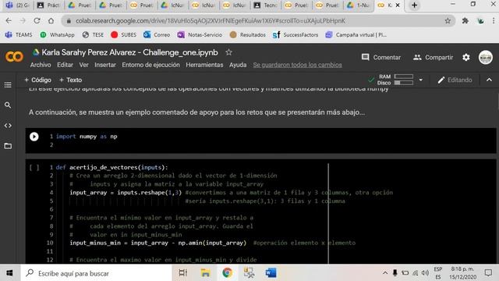Screen dimensions: 499x281
Task: Open the Windows Start menu
Action: [x=9, y=273]
